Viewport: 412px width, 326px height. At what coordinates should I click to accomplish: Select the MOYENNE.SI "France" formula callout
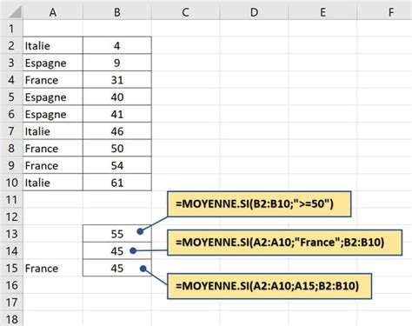284,243
